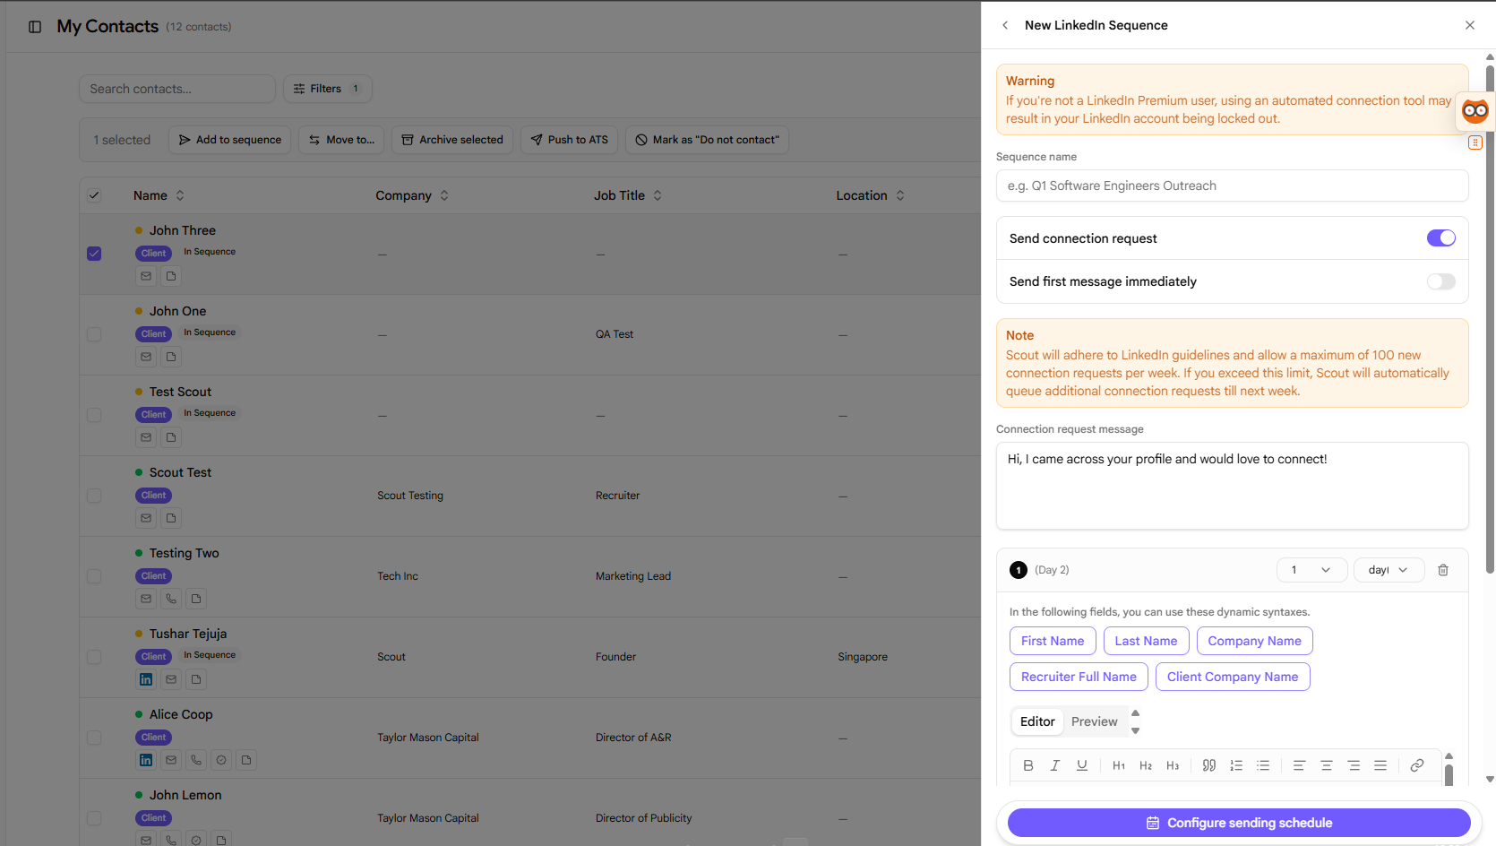Open the note icon under Scout Test
This screenshot has height=846, width=1496.
[x=171, y=518]
